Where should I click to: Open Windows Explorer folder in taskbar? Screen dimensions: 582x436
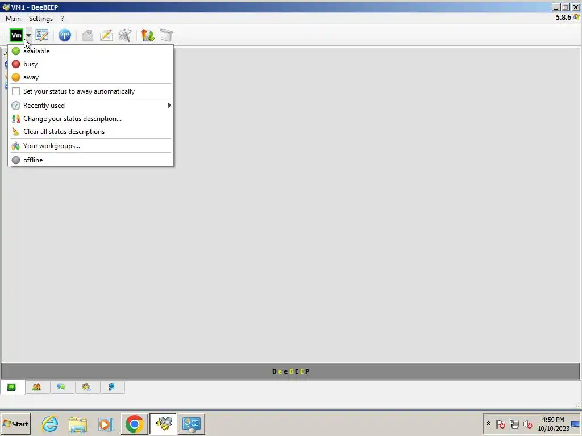[x=77, y=424]
